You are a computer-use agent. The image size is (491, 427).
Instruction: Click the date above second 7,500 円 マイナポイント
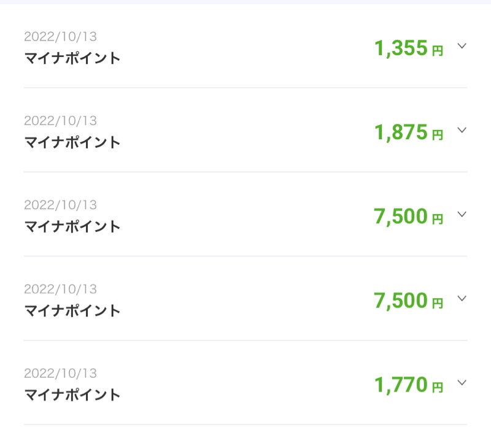(x=60, y=290)
